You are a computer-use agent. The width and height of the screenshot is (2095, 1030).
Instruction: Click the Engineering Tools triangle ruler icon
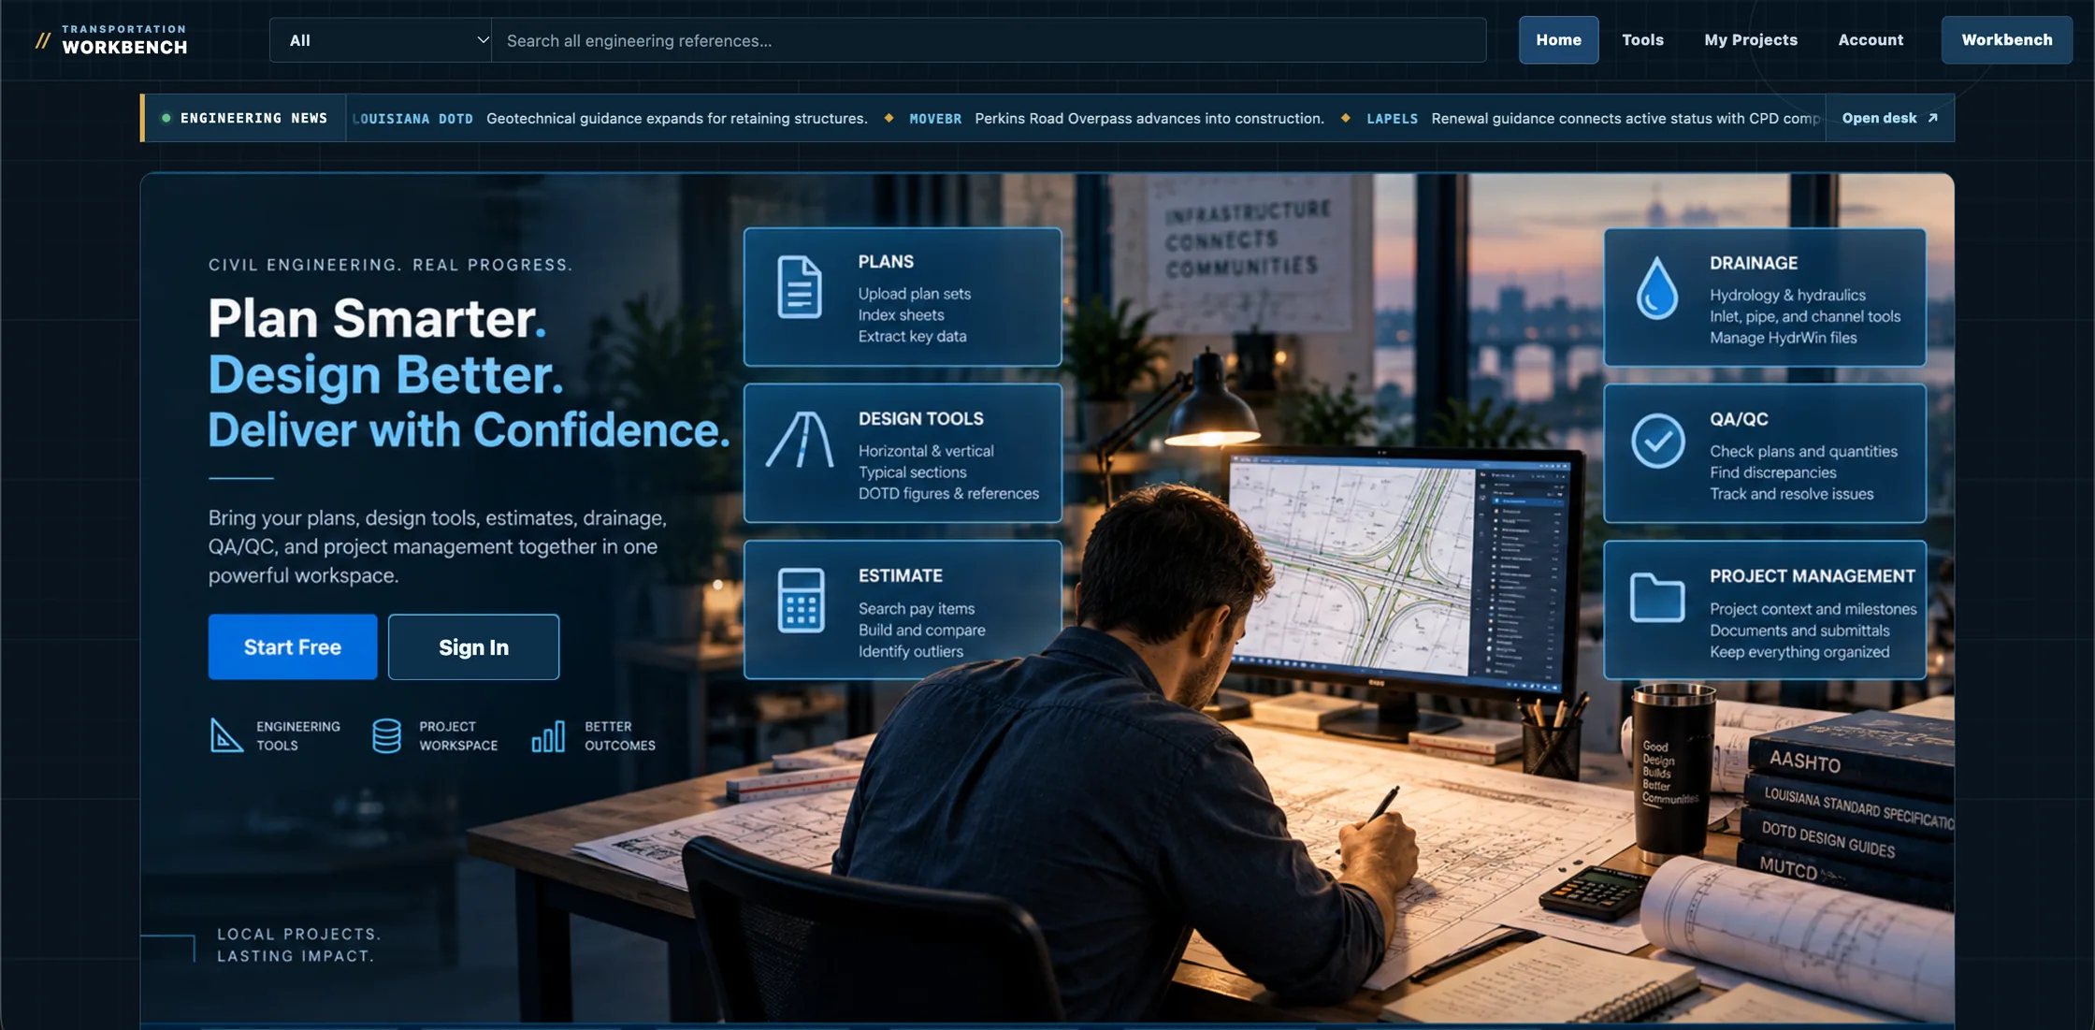coord(225,735)
